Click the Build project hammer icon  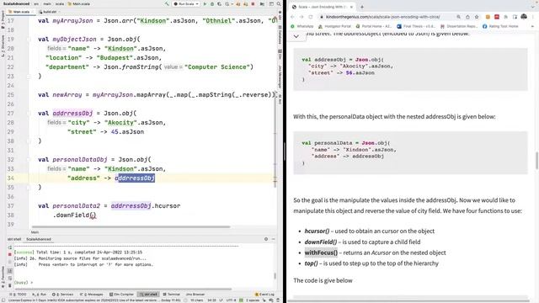[167, 3]
